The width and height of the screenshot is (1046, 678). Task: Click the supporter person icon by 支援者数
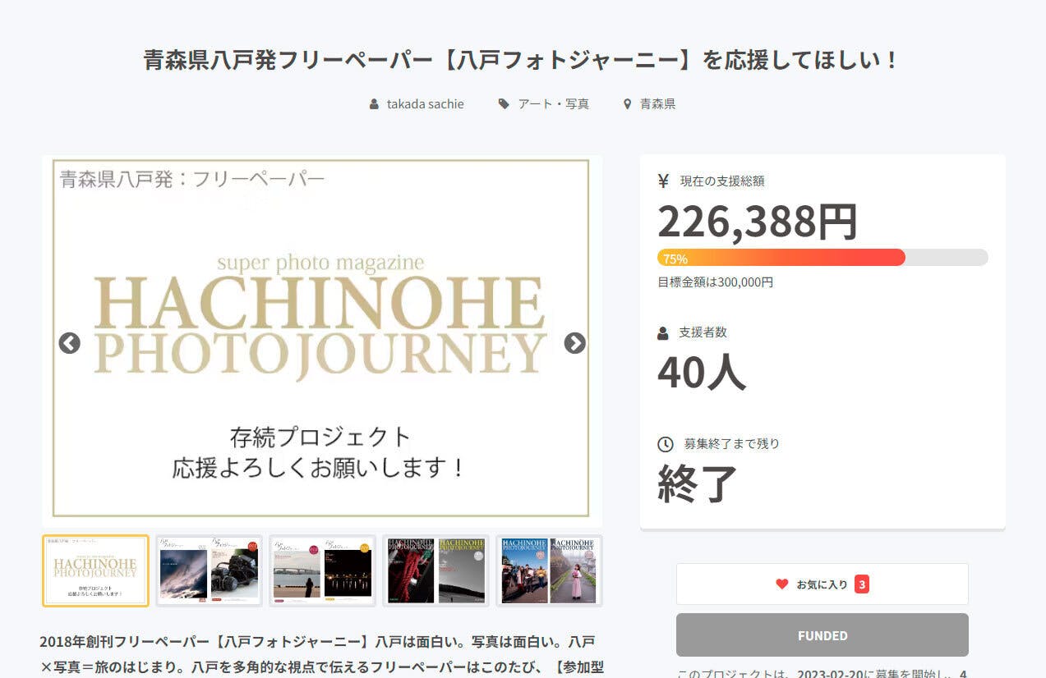[663, 333]
